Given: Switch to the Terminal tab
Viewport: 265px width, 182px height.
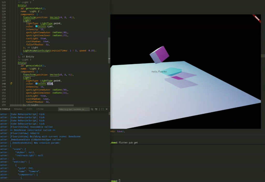Looking at the screenshot, I should 18,109.
